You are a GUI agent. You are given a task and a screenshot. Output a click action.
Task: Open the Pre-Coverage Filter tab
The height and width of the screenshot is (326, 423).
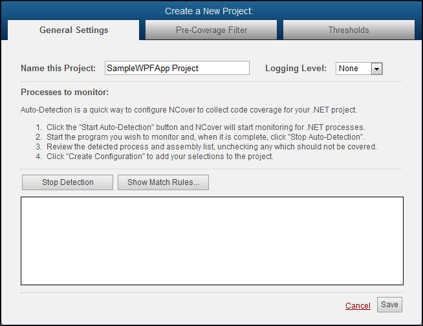(x=211, y=30)
